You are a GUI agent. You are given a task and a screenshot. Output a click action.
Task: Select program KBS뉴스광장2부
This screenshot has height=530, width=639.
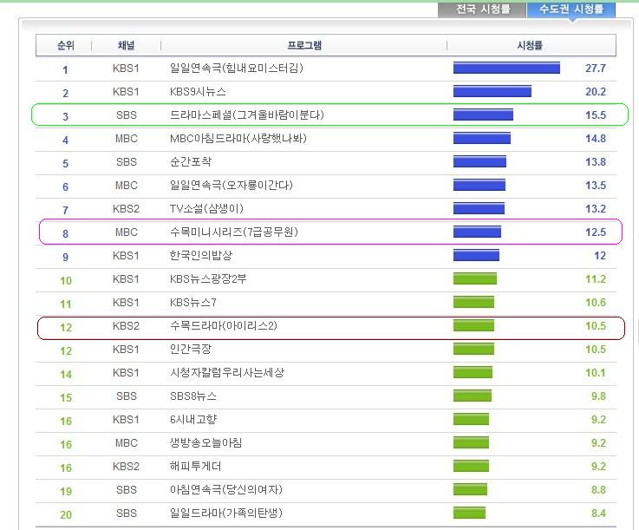(x=208, y=279)
